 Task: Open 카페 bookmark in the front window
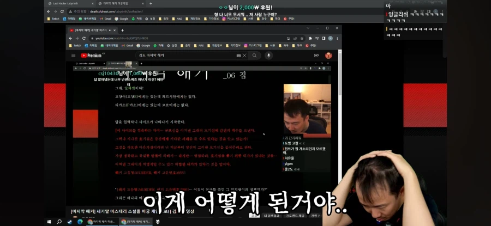click(159, 45)
